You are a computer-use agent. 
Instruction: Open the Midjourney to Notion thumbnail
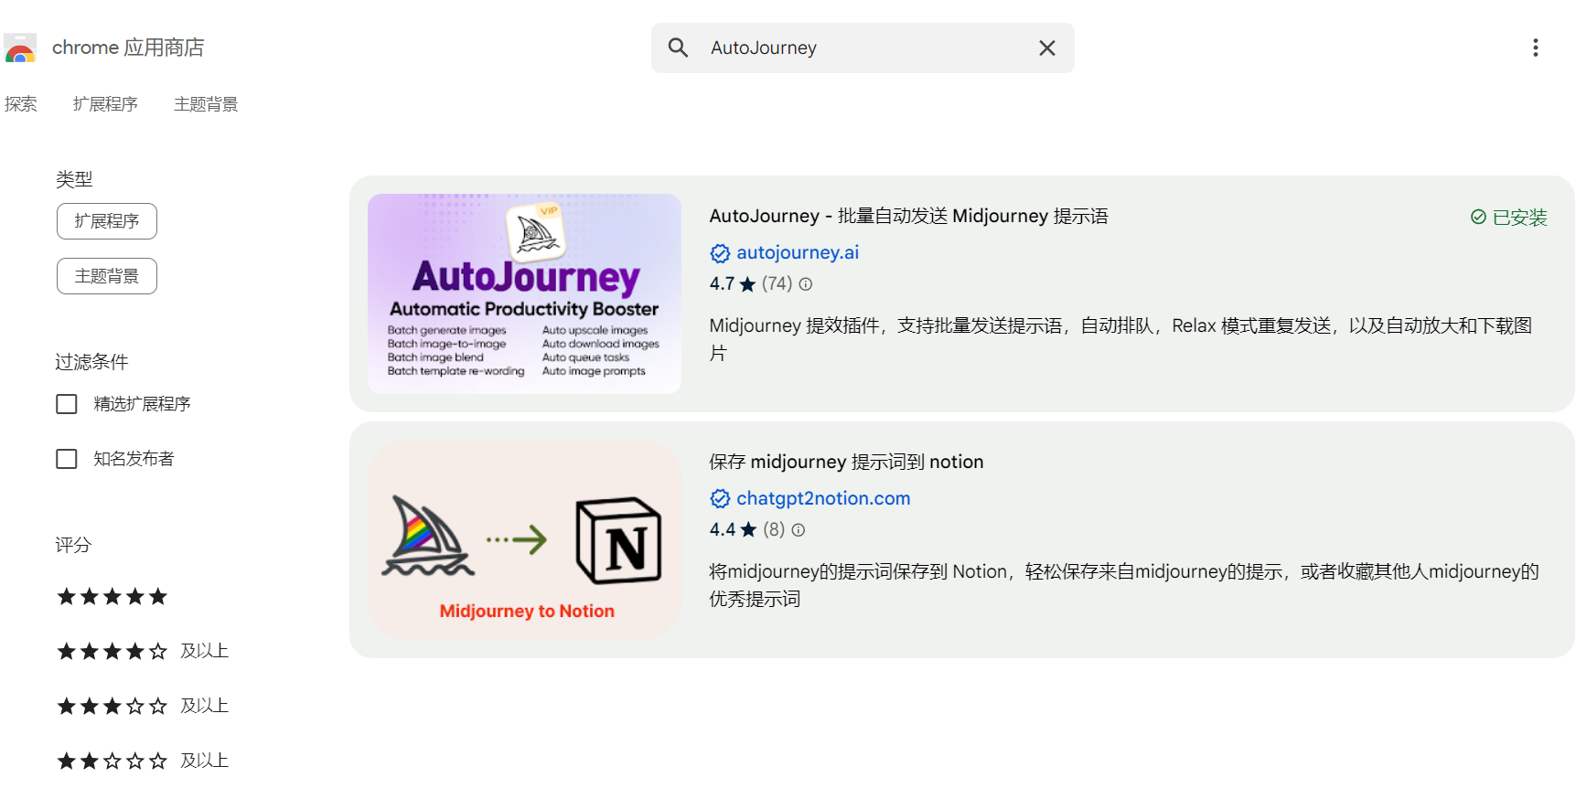[x=524, y=539]
